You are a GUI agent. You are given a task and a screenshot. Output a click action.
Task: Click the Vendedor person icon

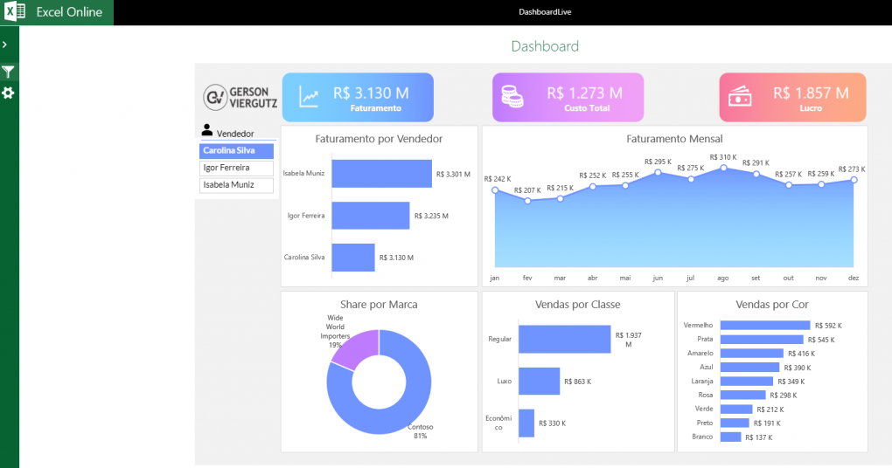tap(207, 130)
